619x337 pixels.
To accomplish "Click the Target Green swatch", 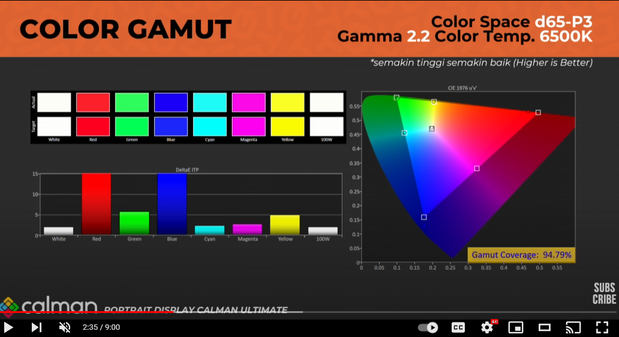I will coord(132,127).
